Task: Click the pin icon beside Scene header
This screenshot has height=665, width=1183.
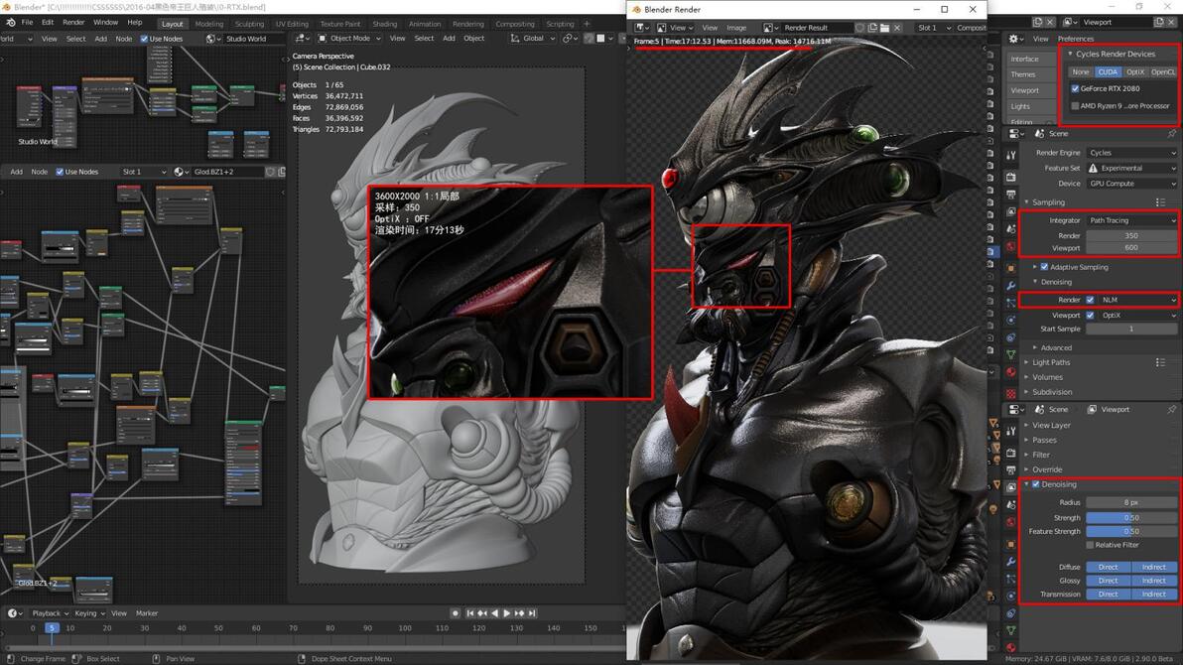Action: point(1172,134)
